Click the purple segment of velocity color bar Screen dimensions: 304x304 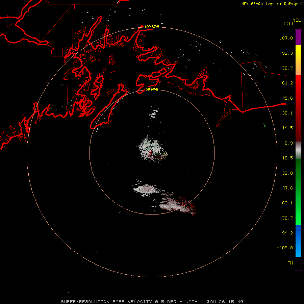pyautogui.click(x=298, y=37)
